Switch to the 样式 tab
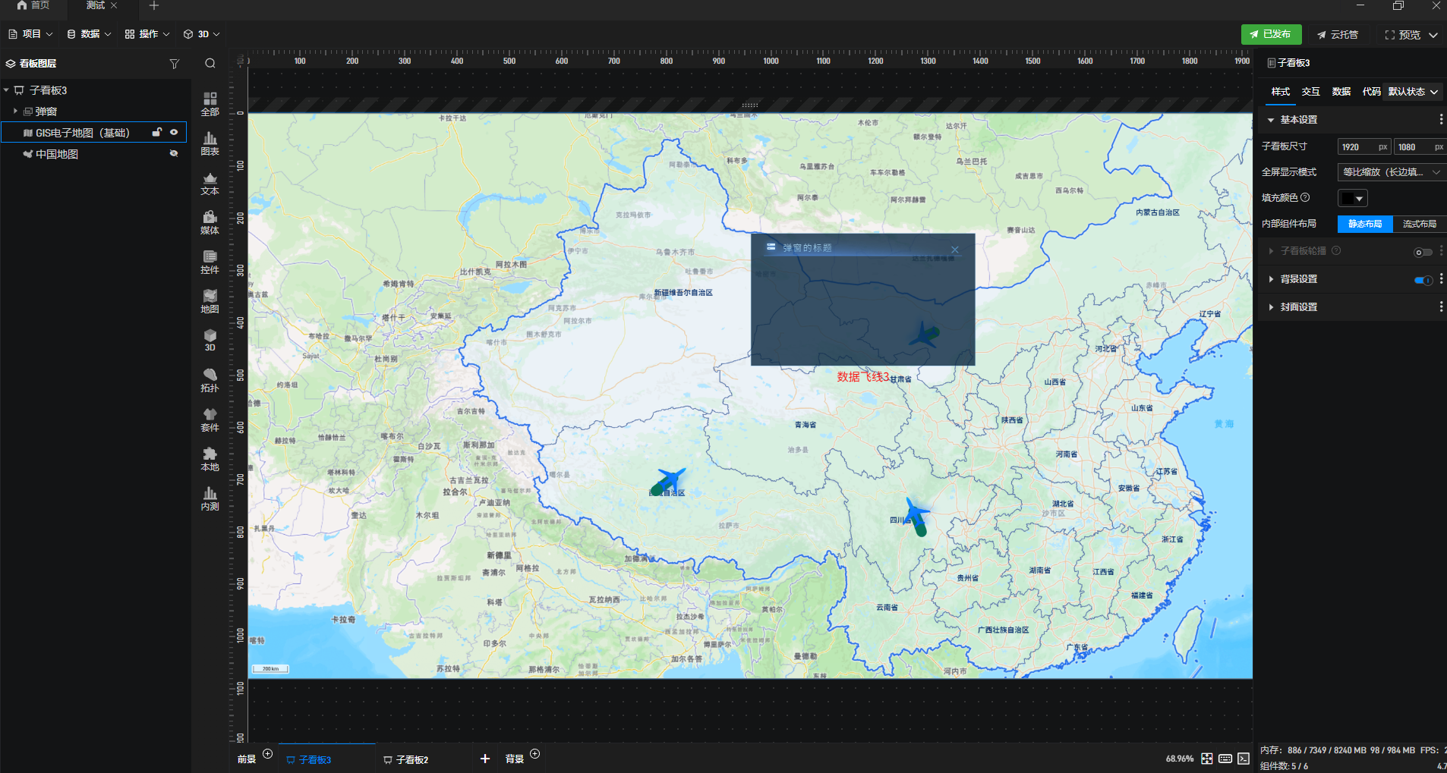Viewport: 1447px width, 773px height. coord(1281,91)
